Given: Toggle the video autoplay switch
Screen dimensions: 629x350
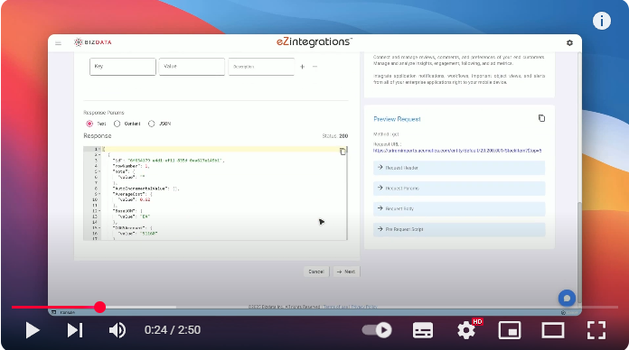Looking at the screenshot, I should pyautogui.click(x=377, y=330).
